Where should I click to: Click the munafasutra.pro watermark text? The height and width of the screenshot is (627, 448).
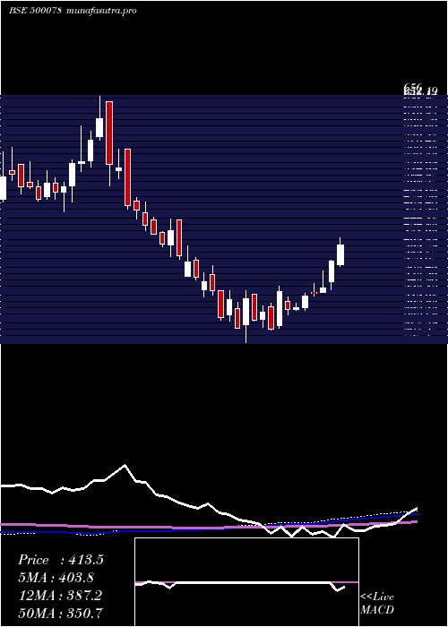tap(102, 11)
